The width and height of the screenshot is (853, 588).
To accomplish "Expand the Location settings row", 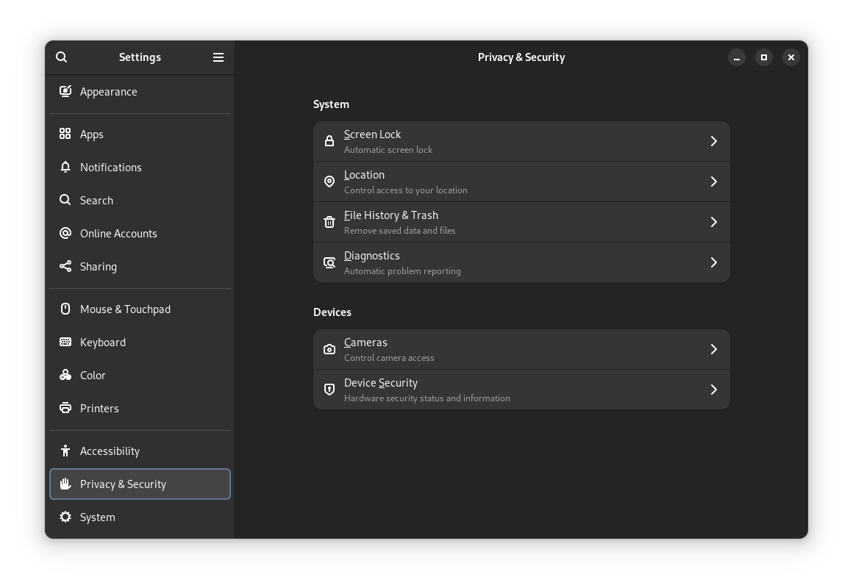I will (521, 181).
